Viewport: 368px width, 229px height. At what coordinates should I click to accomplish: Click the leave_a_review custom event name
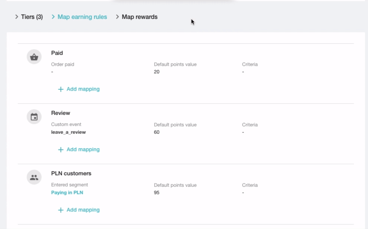[69, 132]
